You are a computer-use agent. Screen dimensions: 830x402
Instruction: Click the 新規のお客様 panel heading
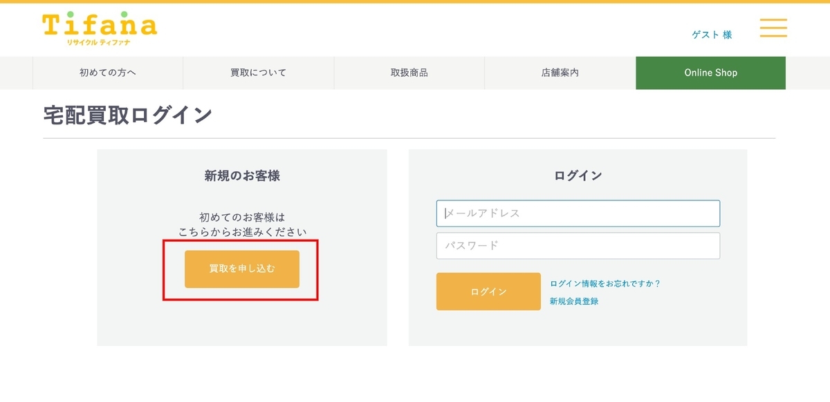pos(241,175)
